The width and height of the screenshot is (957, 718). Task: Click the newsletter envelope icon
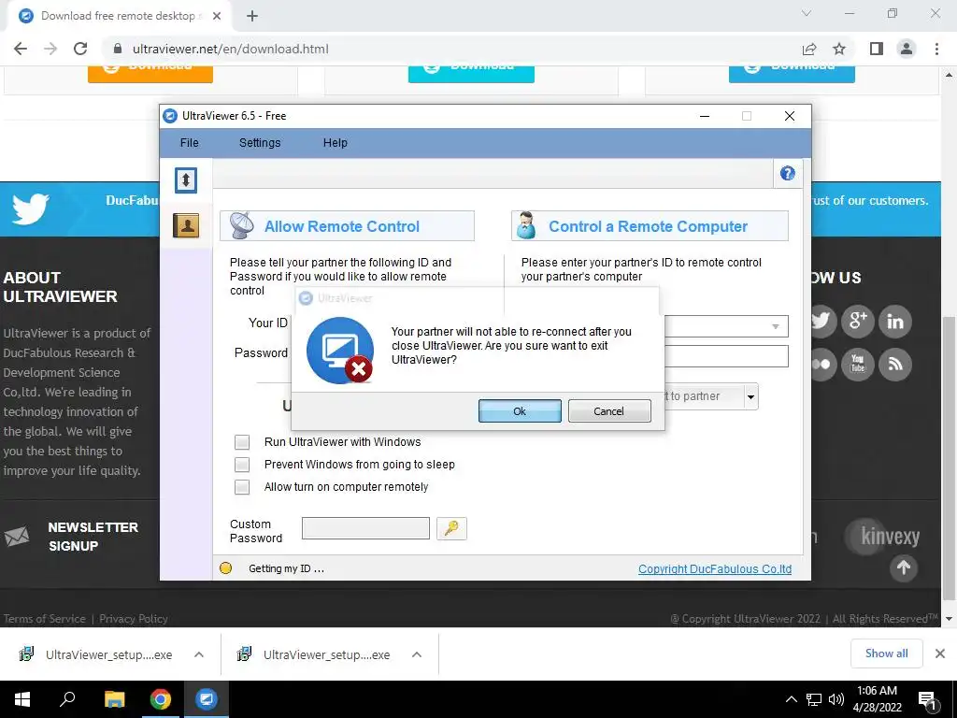point(17,536)
